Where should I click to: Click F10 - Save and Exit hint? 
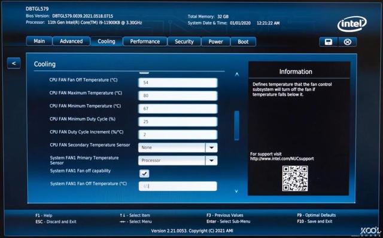(x=315, y=221)
